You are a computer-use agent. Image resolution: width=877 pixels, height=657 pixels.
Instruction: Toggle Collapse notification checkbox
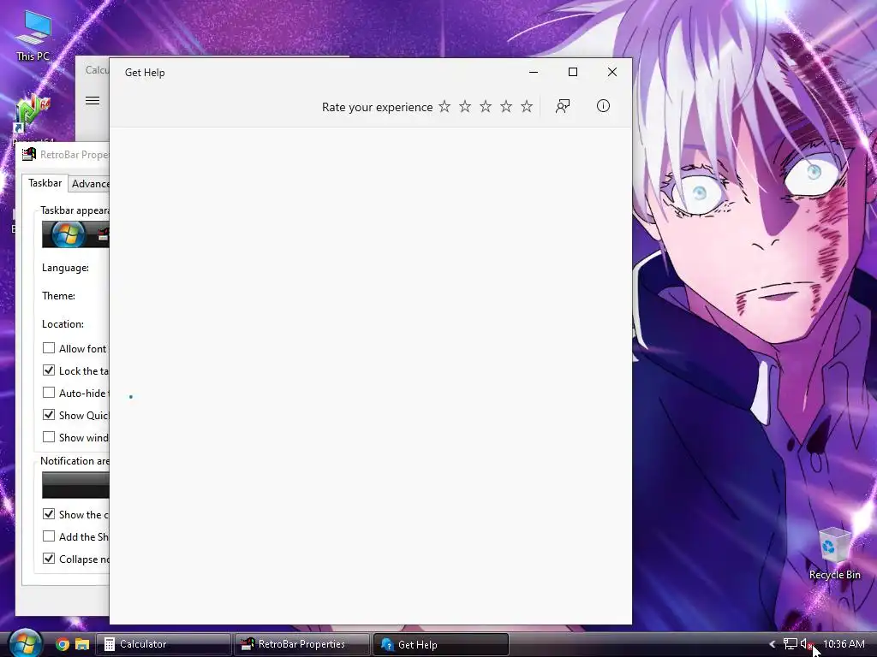pyautogui.click(x=49, y=559)
